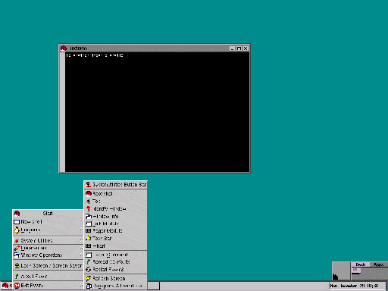Switch to the Apps tab in pager
The width and height of the screenshot is (388, 291).
(378, 264)
